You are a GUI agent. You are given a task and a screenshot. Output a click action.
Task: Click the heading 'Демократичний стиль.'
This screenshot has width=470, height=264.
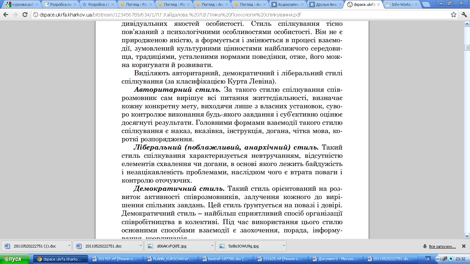[179, 189]
